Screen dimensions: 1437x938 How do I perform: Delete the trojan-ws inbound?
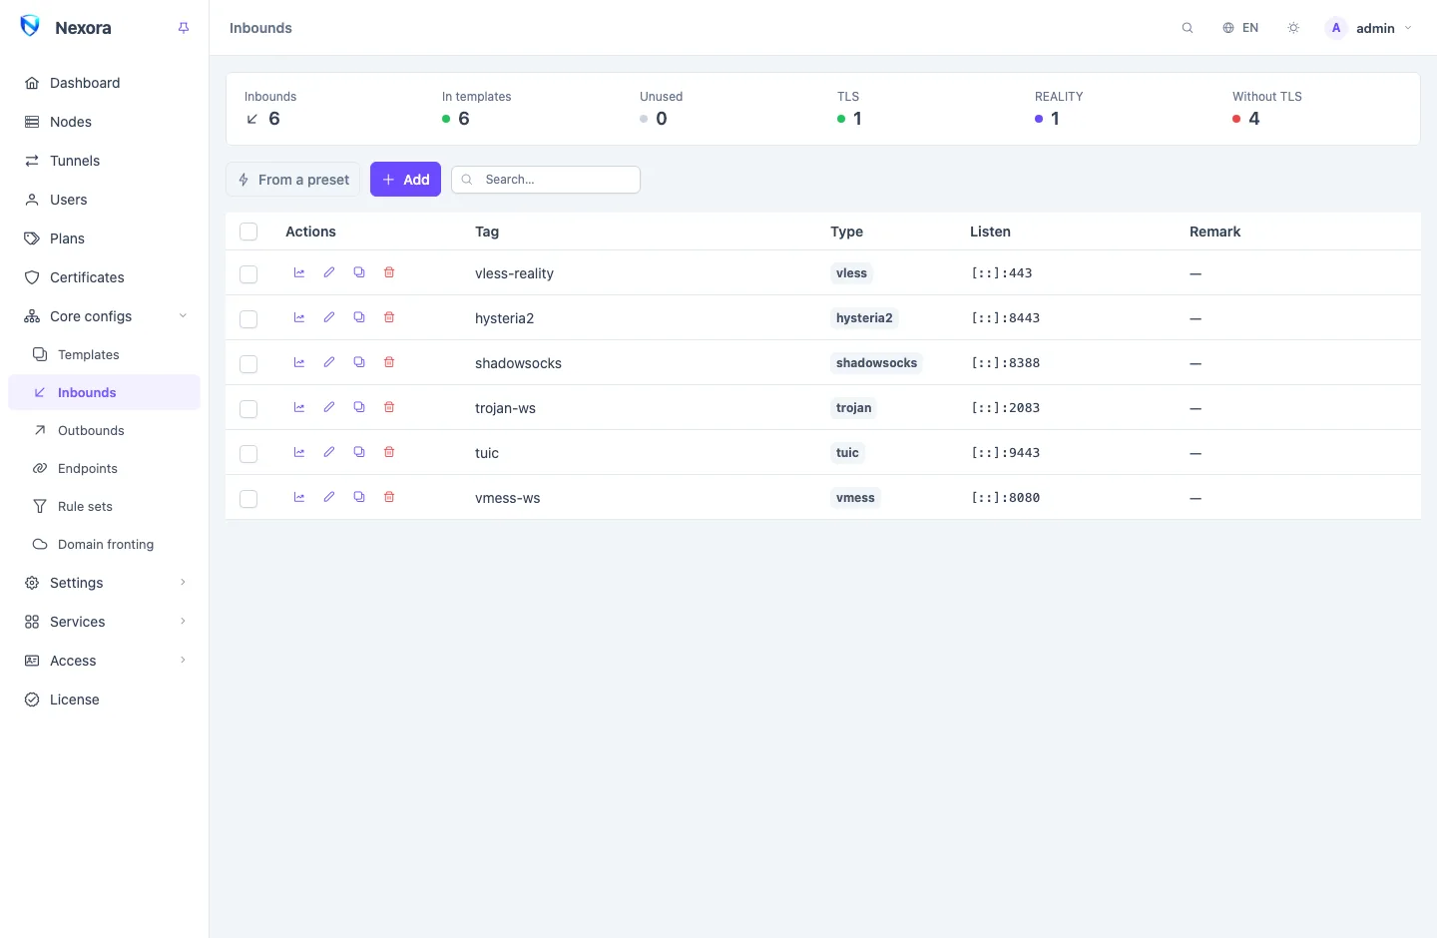(x=389, y=407)
